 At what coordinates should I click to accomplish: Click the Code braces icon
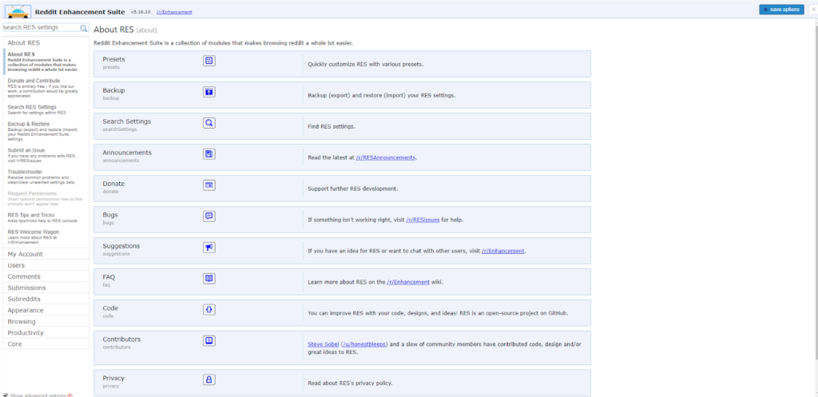coord(208,309)
